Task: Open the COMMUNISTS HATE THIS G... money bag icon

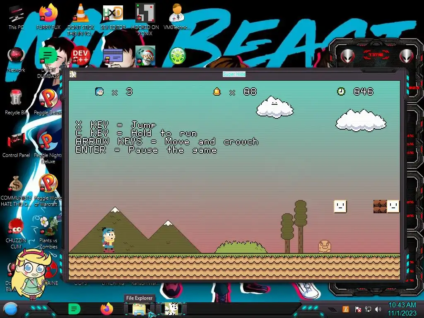Action: (x=16, y=191)
